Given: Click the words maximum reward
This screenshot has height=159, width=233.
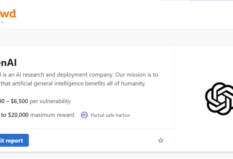Looking at the screenshot, I should pos(52,115).
